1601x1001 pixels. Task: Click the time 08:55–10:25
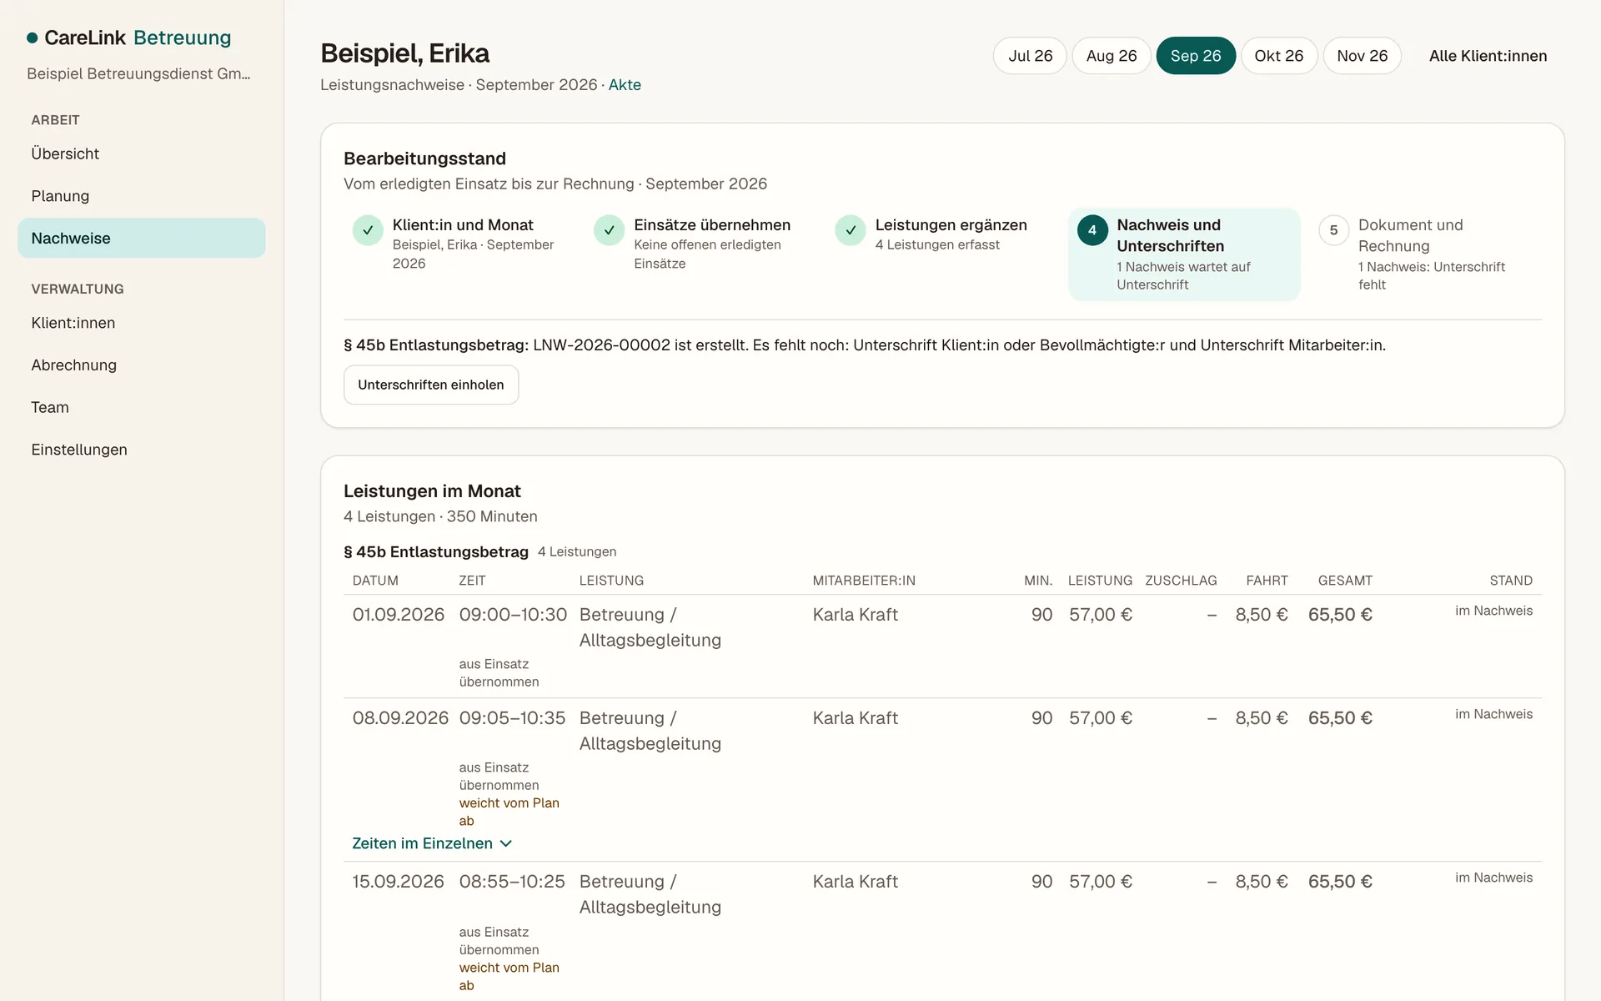[x=512, y=882]
